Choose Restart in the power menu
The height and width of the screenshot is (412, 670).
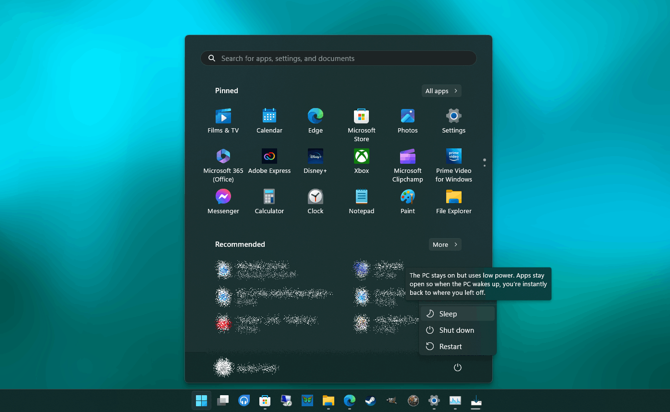[458, 346]
